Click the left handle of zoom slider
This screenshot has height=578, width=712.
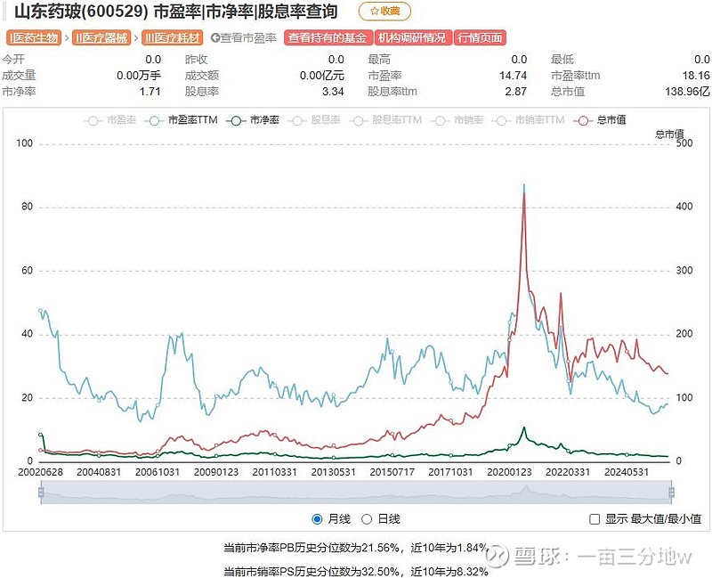[x=41, y=493]
